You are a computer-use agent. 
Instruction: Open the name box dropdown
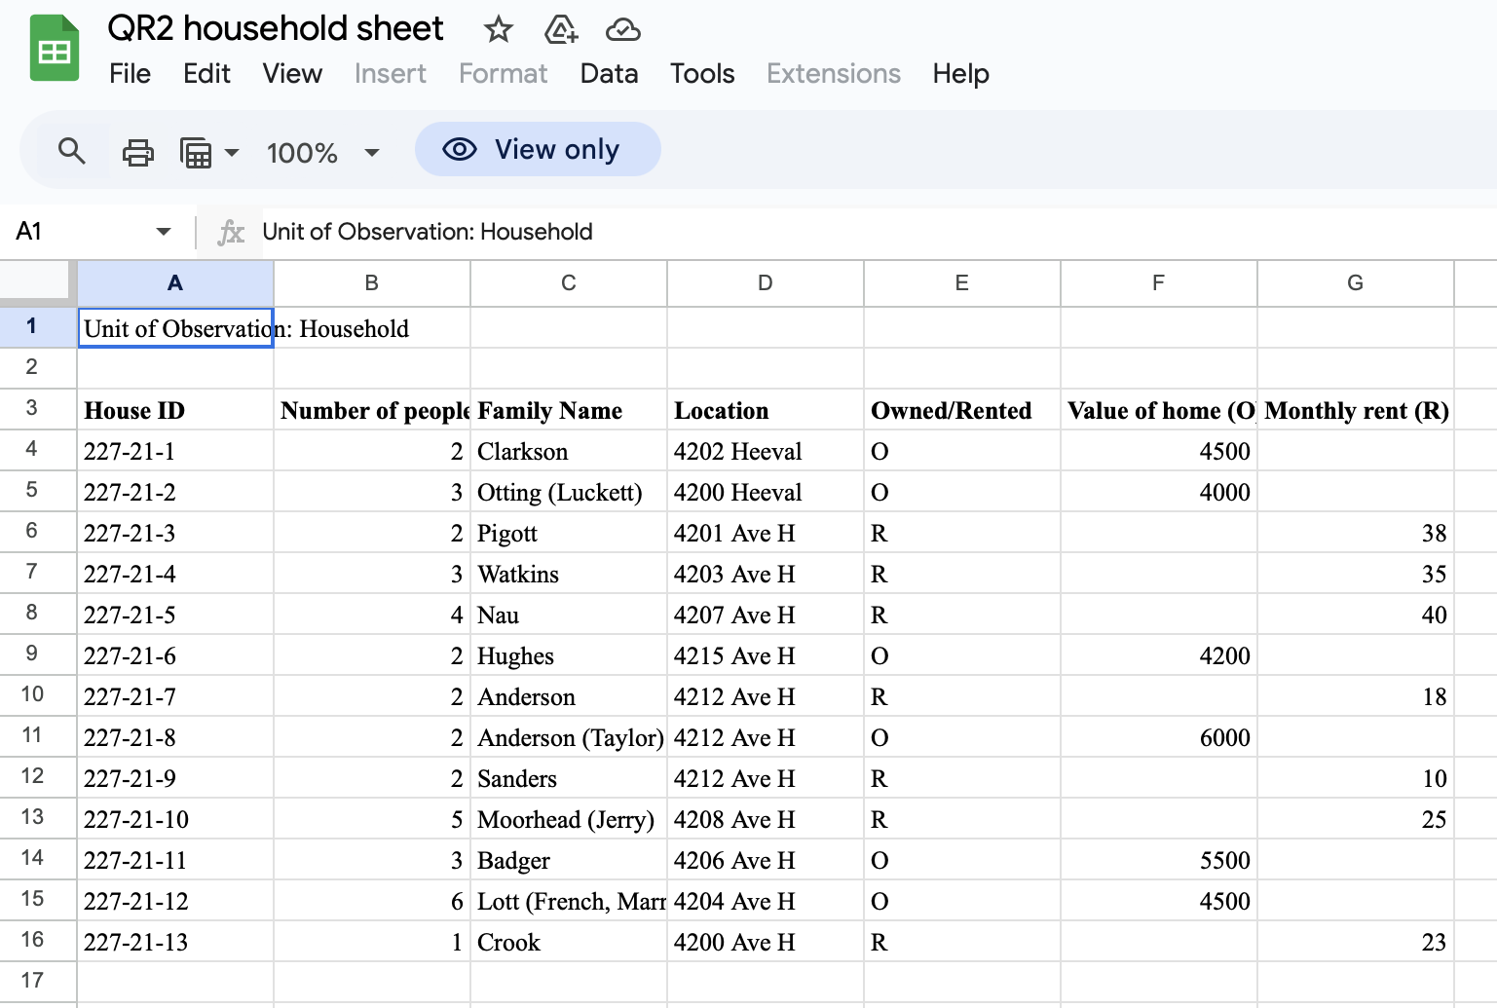coord(164,231)
